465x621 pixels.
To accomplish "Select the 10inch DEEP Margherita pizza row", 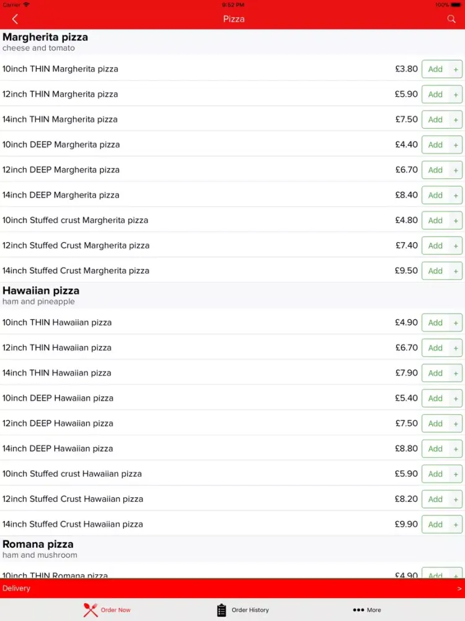I will (x=232, y=145).
